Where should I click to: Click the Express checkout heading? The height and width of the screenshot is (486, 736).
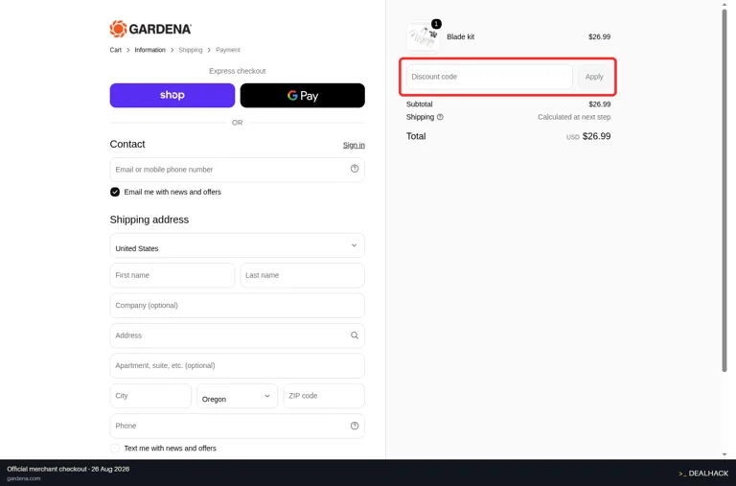pos(237,71)
